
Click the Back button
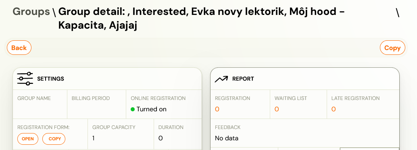tap(19, 48)
